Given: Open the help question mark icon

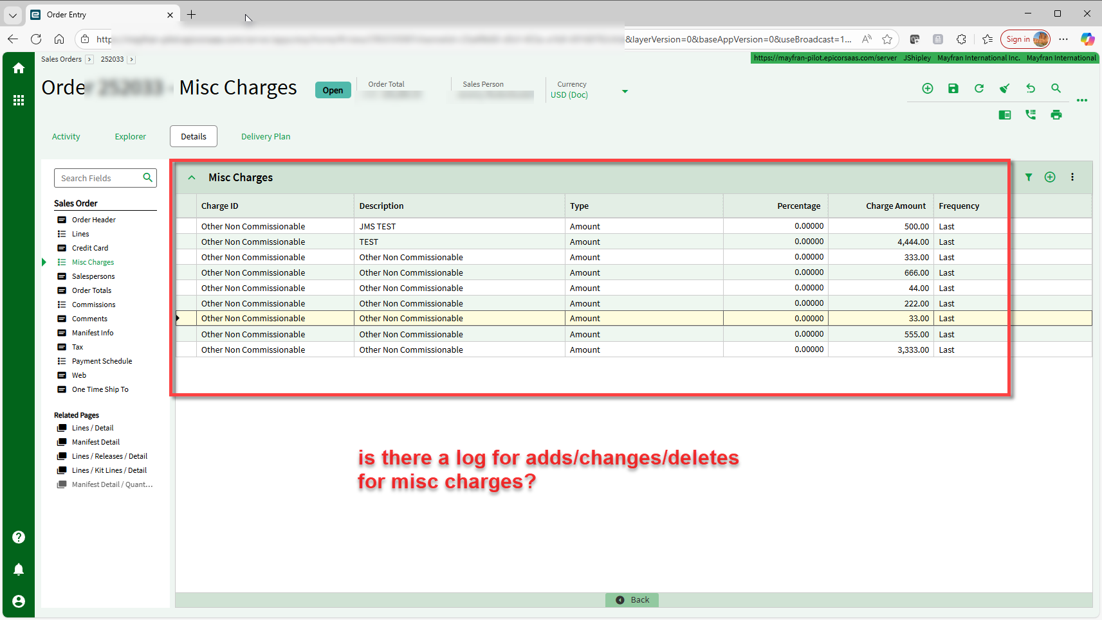Looking at the screenshot, I should 19,537.
